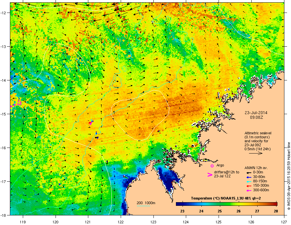
Task: Click the 'ANMN 12h av.' legend heading
Action: pos(256,168)
